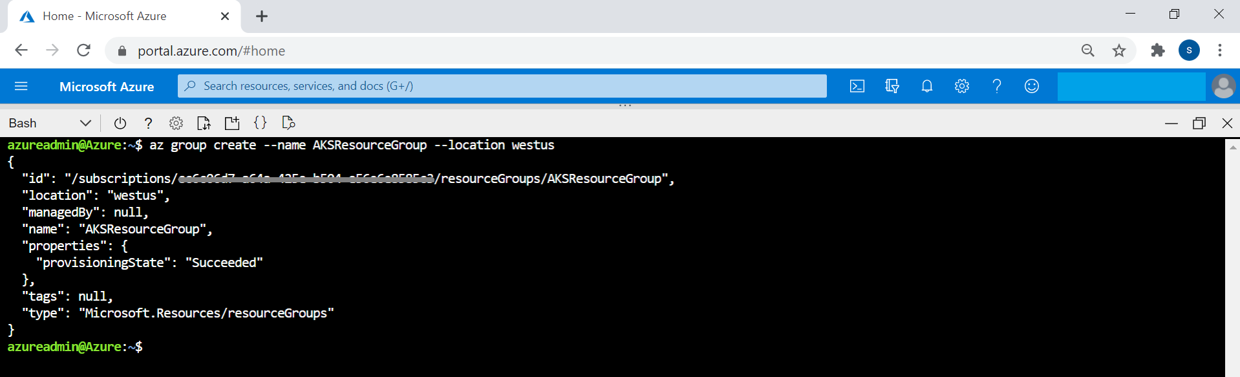The width and height of the screenshot is (1240, 377).
Task: Click the upload/download files icon
Action: [204, 123]
